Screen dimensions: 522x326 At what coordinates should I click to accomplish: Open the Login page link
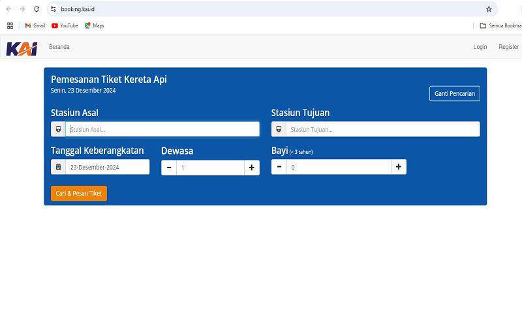click(480, 47)
